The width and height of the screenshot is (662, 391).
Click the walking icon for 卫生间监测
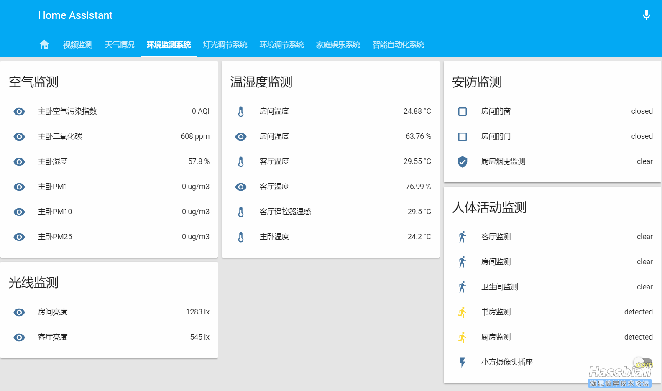pos(463,287)
